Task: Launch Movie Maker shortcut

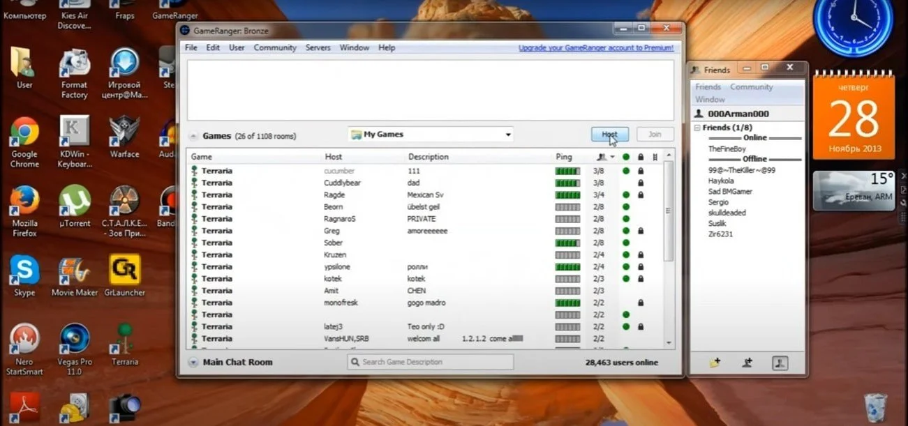Action: 74,276
